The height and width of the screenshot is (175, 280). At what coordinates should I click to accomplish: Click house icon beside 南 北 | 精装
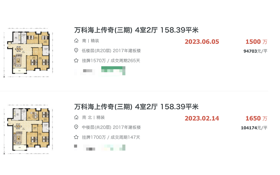(76, 117)
